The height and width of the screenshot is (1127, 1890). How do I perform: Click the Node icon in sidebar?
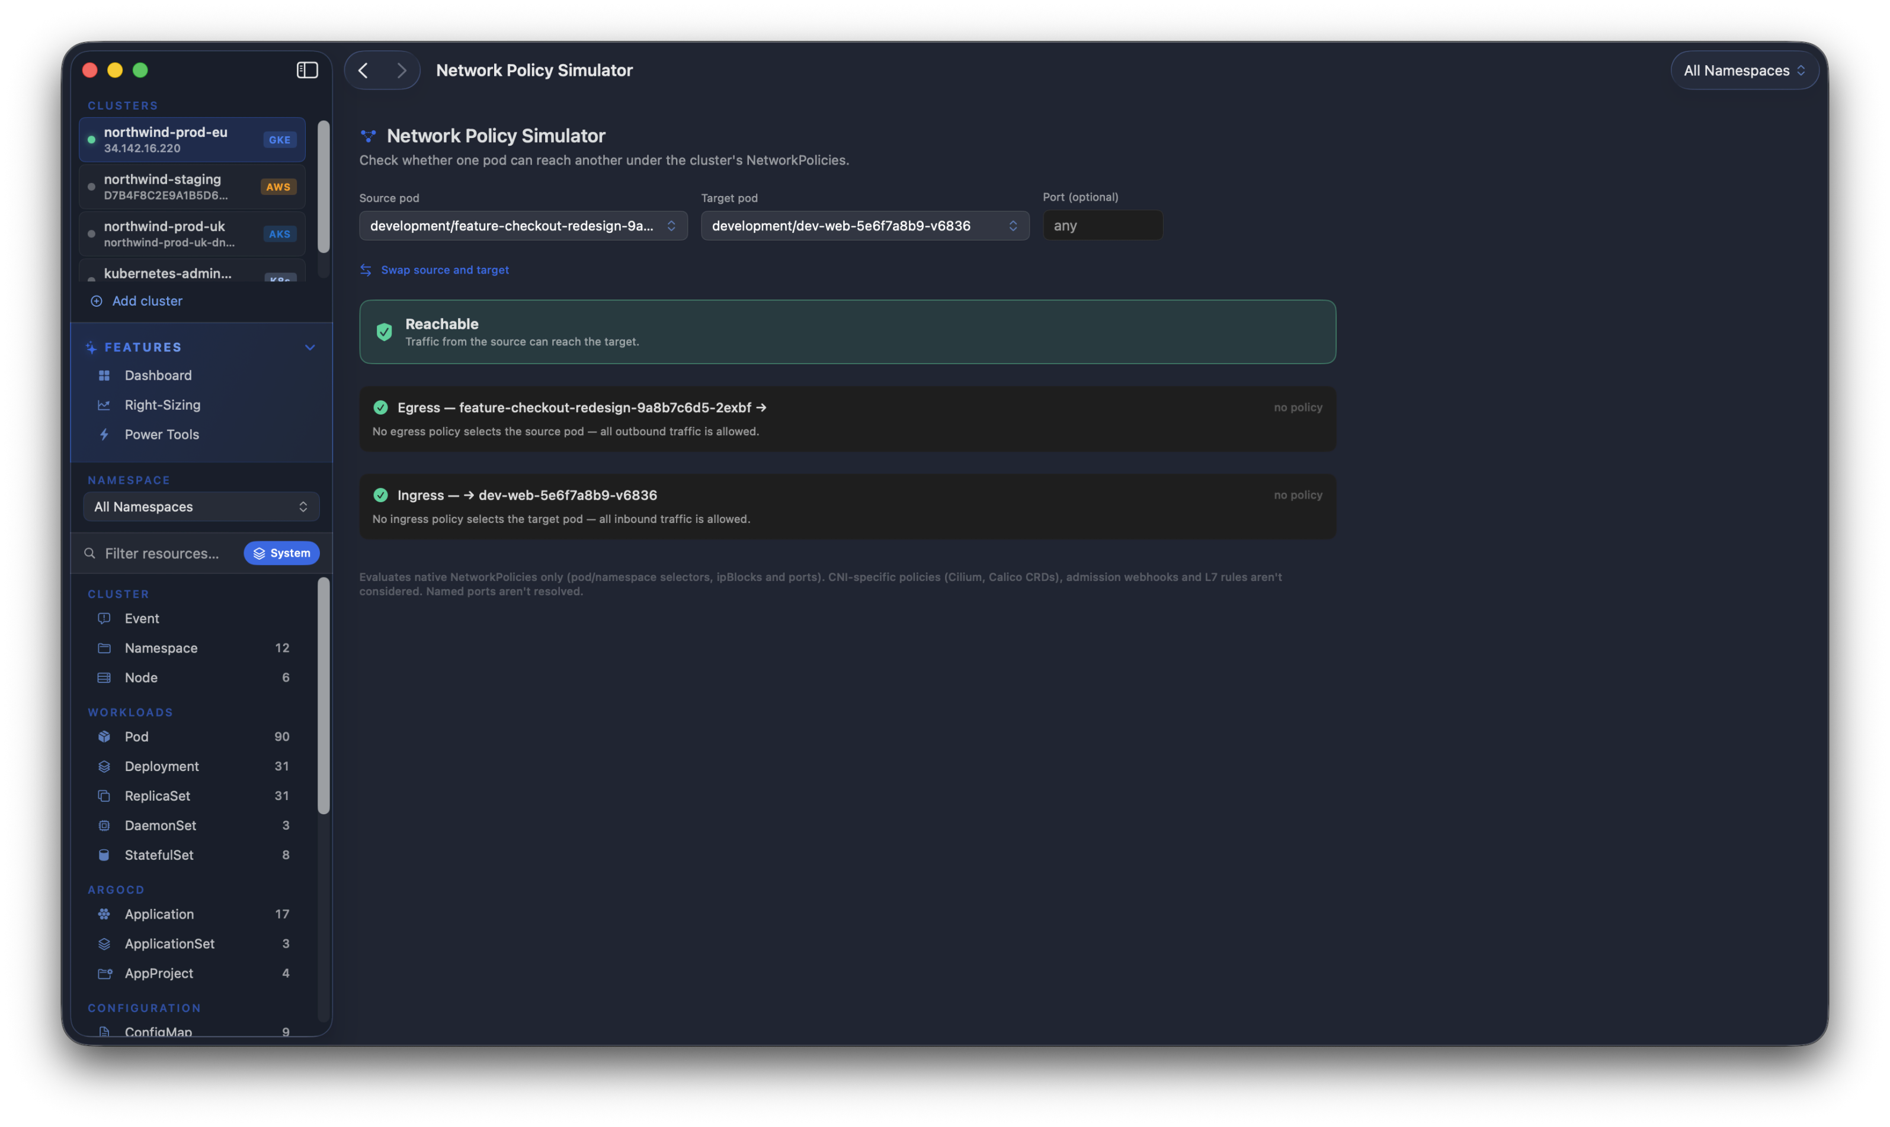point(104,678)
